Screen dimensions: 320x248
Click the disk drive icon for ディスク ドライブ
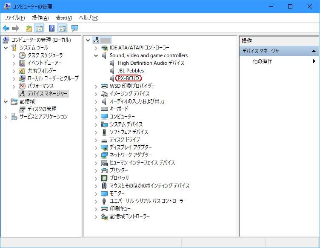104,141
